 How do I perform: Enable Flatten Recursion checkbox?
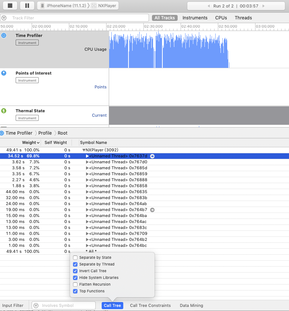76,285
